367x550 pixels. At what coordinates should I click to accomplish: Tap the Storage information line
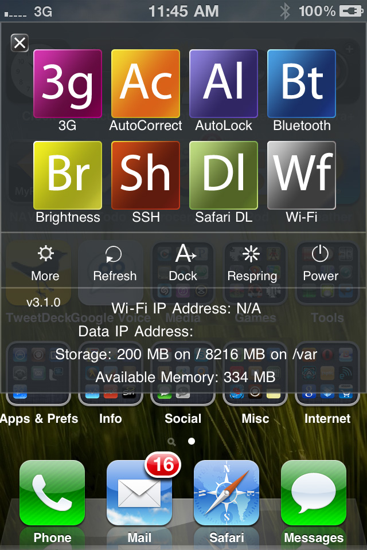[x=186, y=354]
